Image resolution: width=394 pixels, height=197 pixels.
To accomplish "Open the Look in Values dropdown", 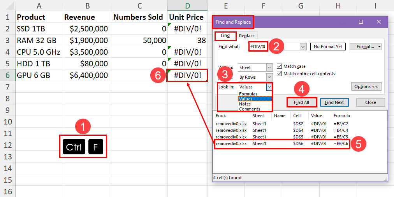I will coord(255,87).
